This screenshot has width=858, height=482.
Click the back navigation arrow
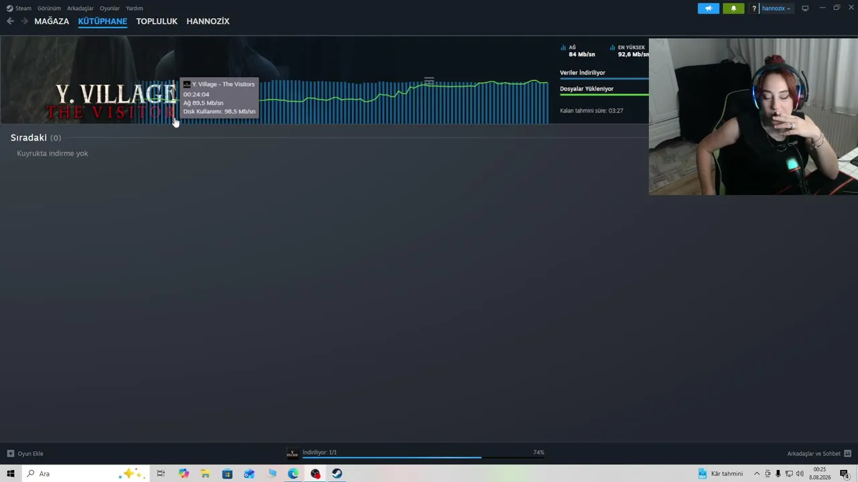(10, 21)
